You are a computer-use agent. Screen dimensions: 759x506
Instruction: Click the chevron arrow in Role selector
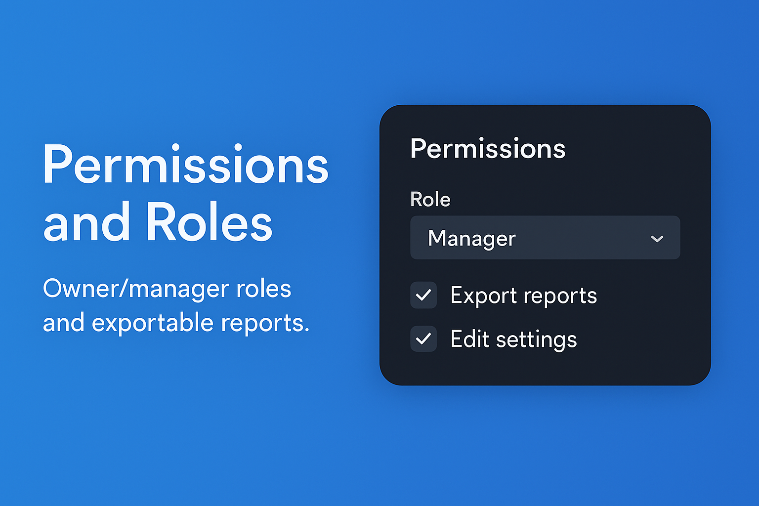657,239
